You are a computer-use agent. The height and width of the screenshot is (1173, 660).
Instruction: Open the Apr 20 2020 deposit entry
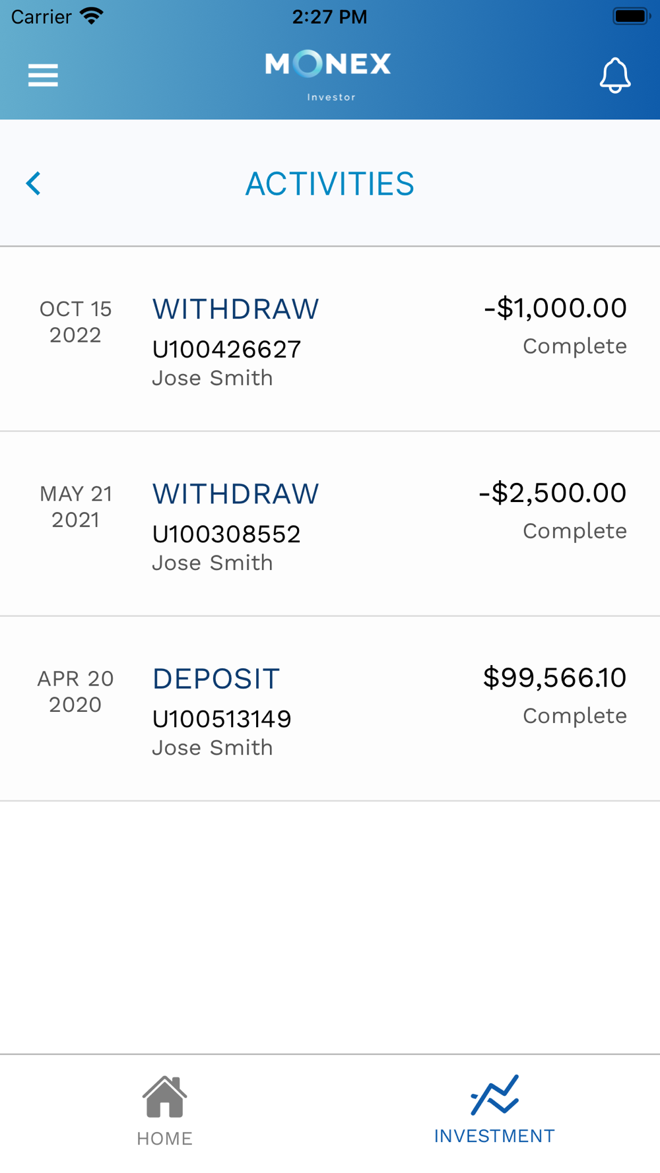point(330,709)
